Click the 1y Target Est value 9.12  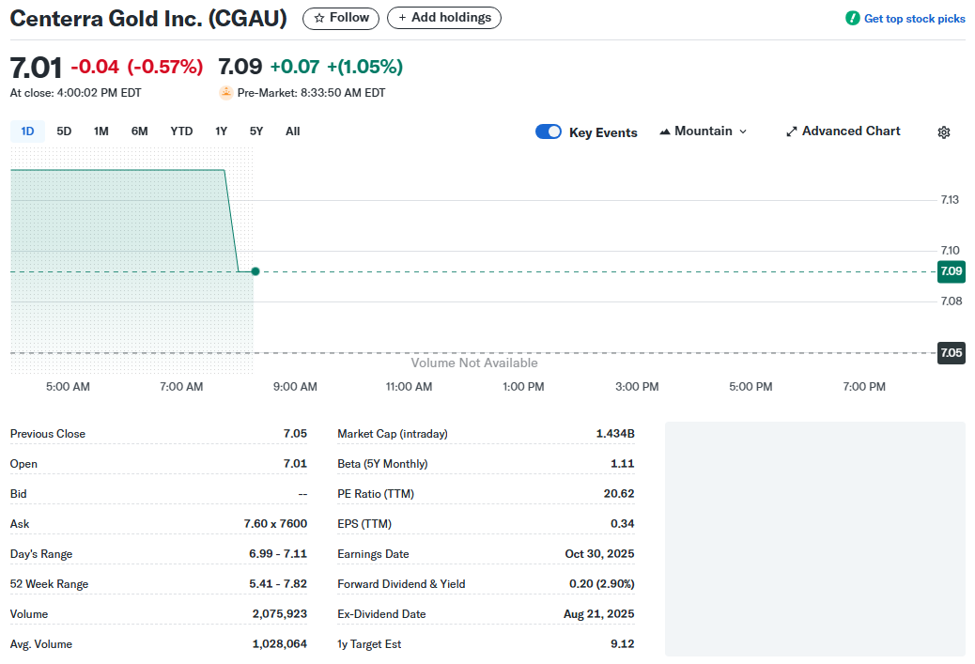pos(623,643)
